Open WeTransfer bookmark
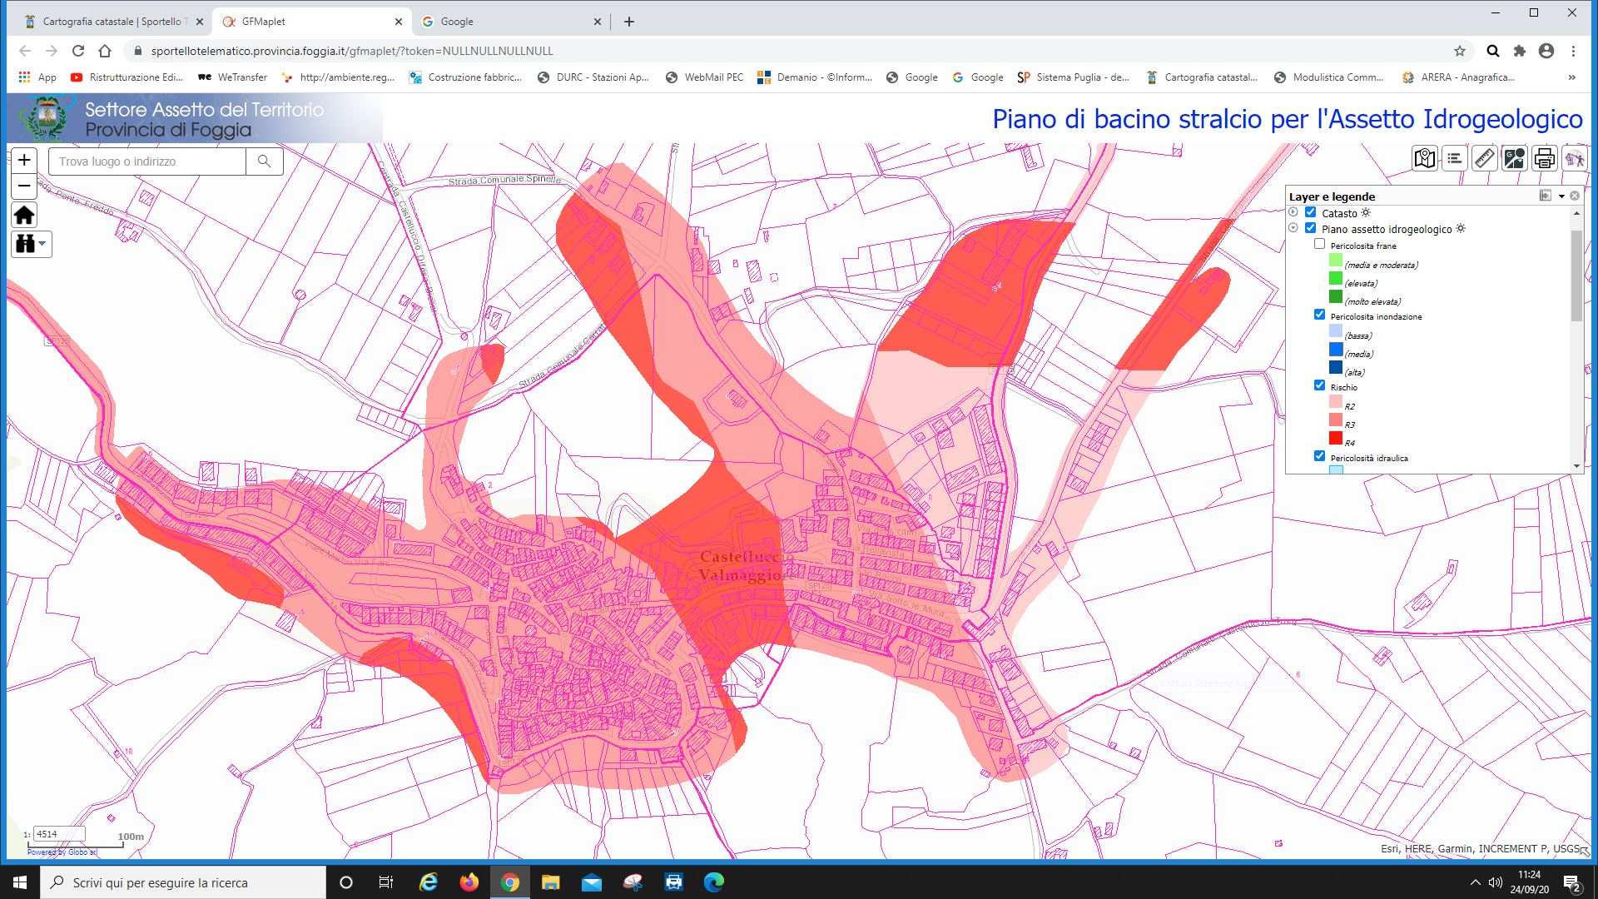The image size is (1598, 899). click(232, 77)
